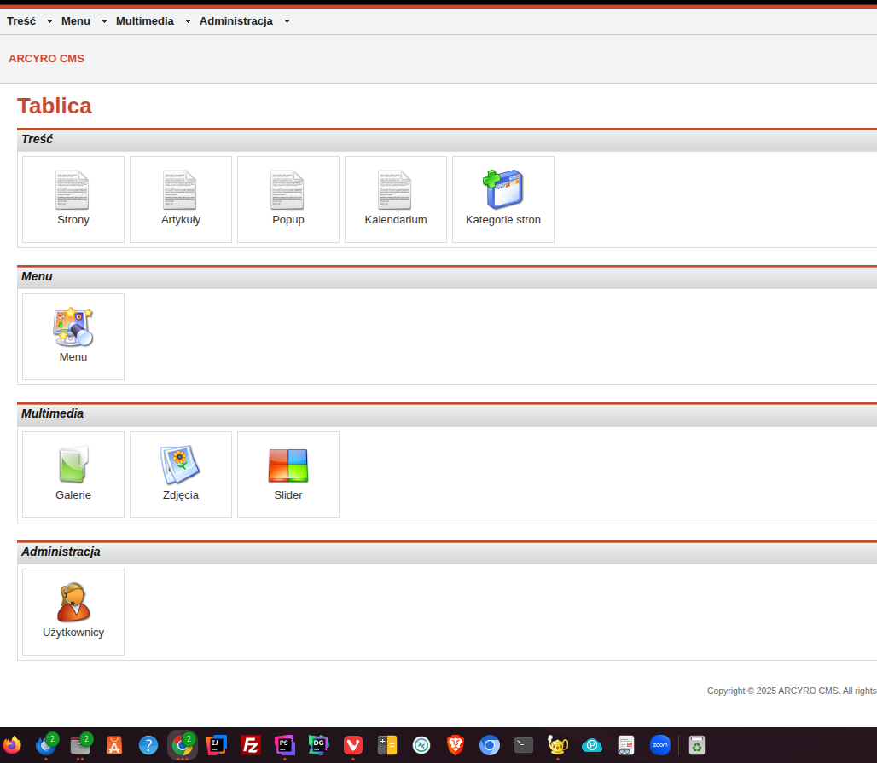Open PhpStorm from the taskbar
Screen dimensions: 877x763
(x=285, y=745)
